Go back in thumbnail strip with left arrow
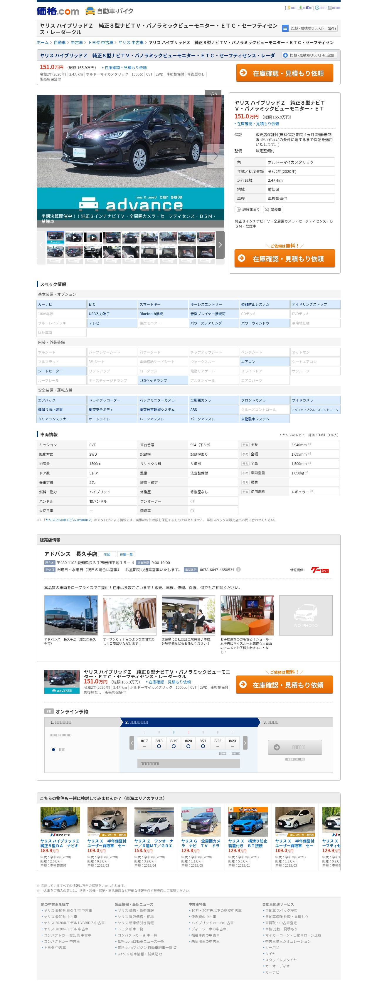Image resolution: width=377 pixels, height=983 pixels. [x=41, y=245]
